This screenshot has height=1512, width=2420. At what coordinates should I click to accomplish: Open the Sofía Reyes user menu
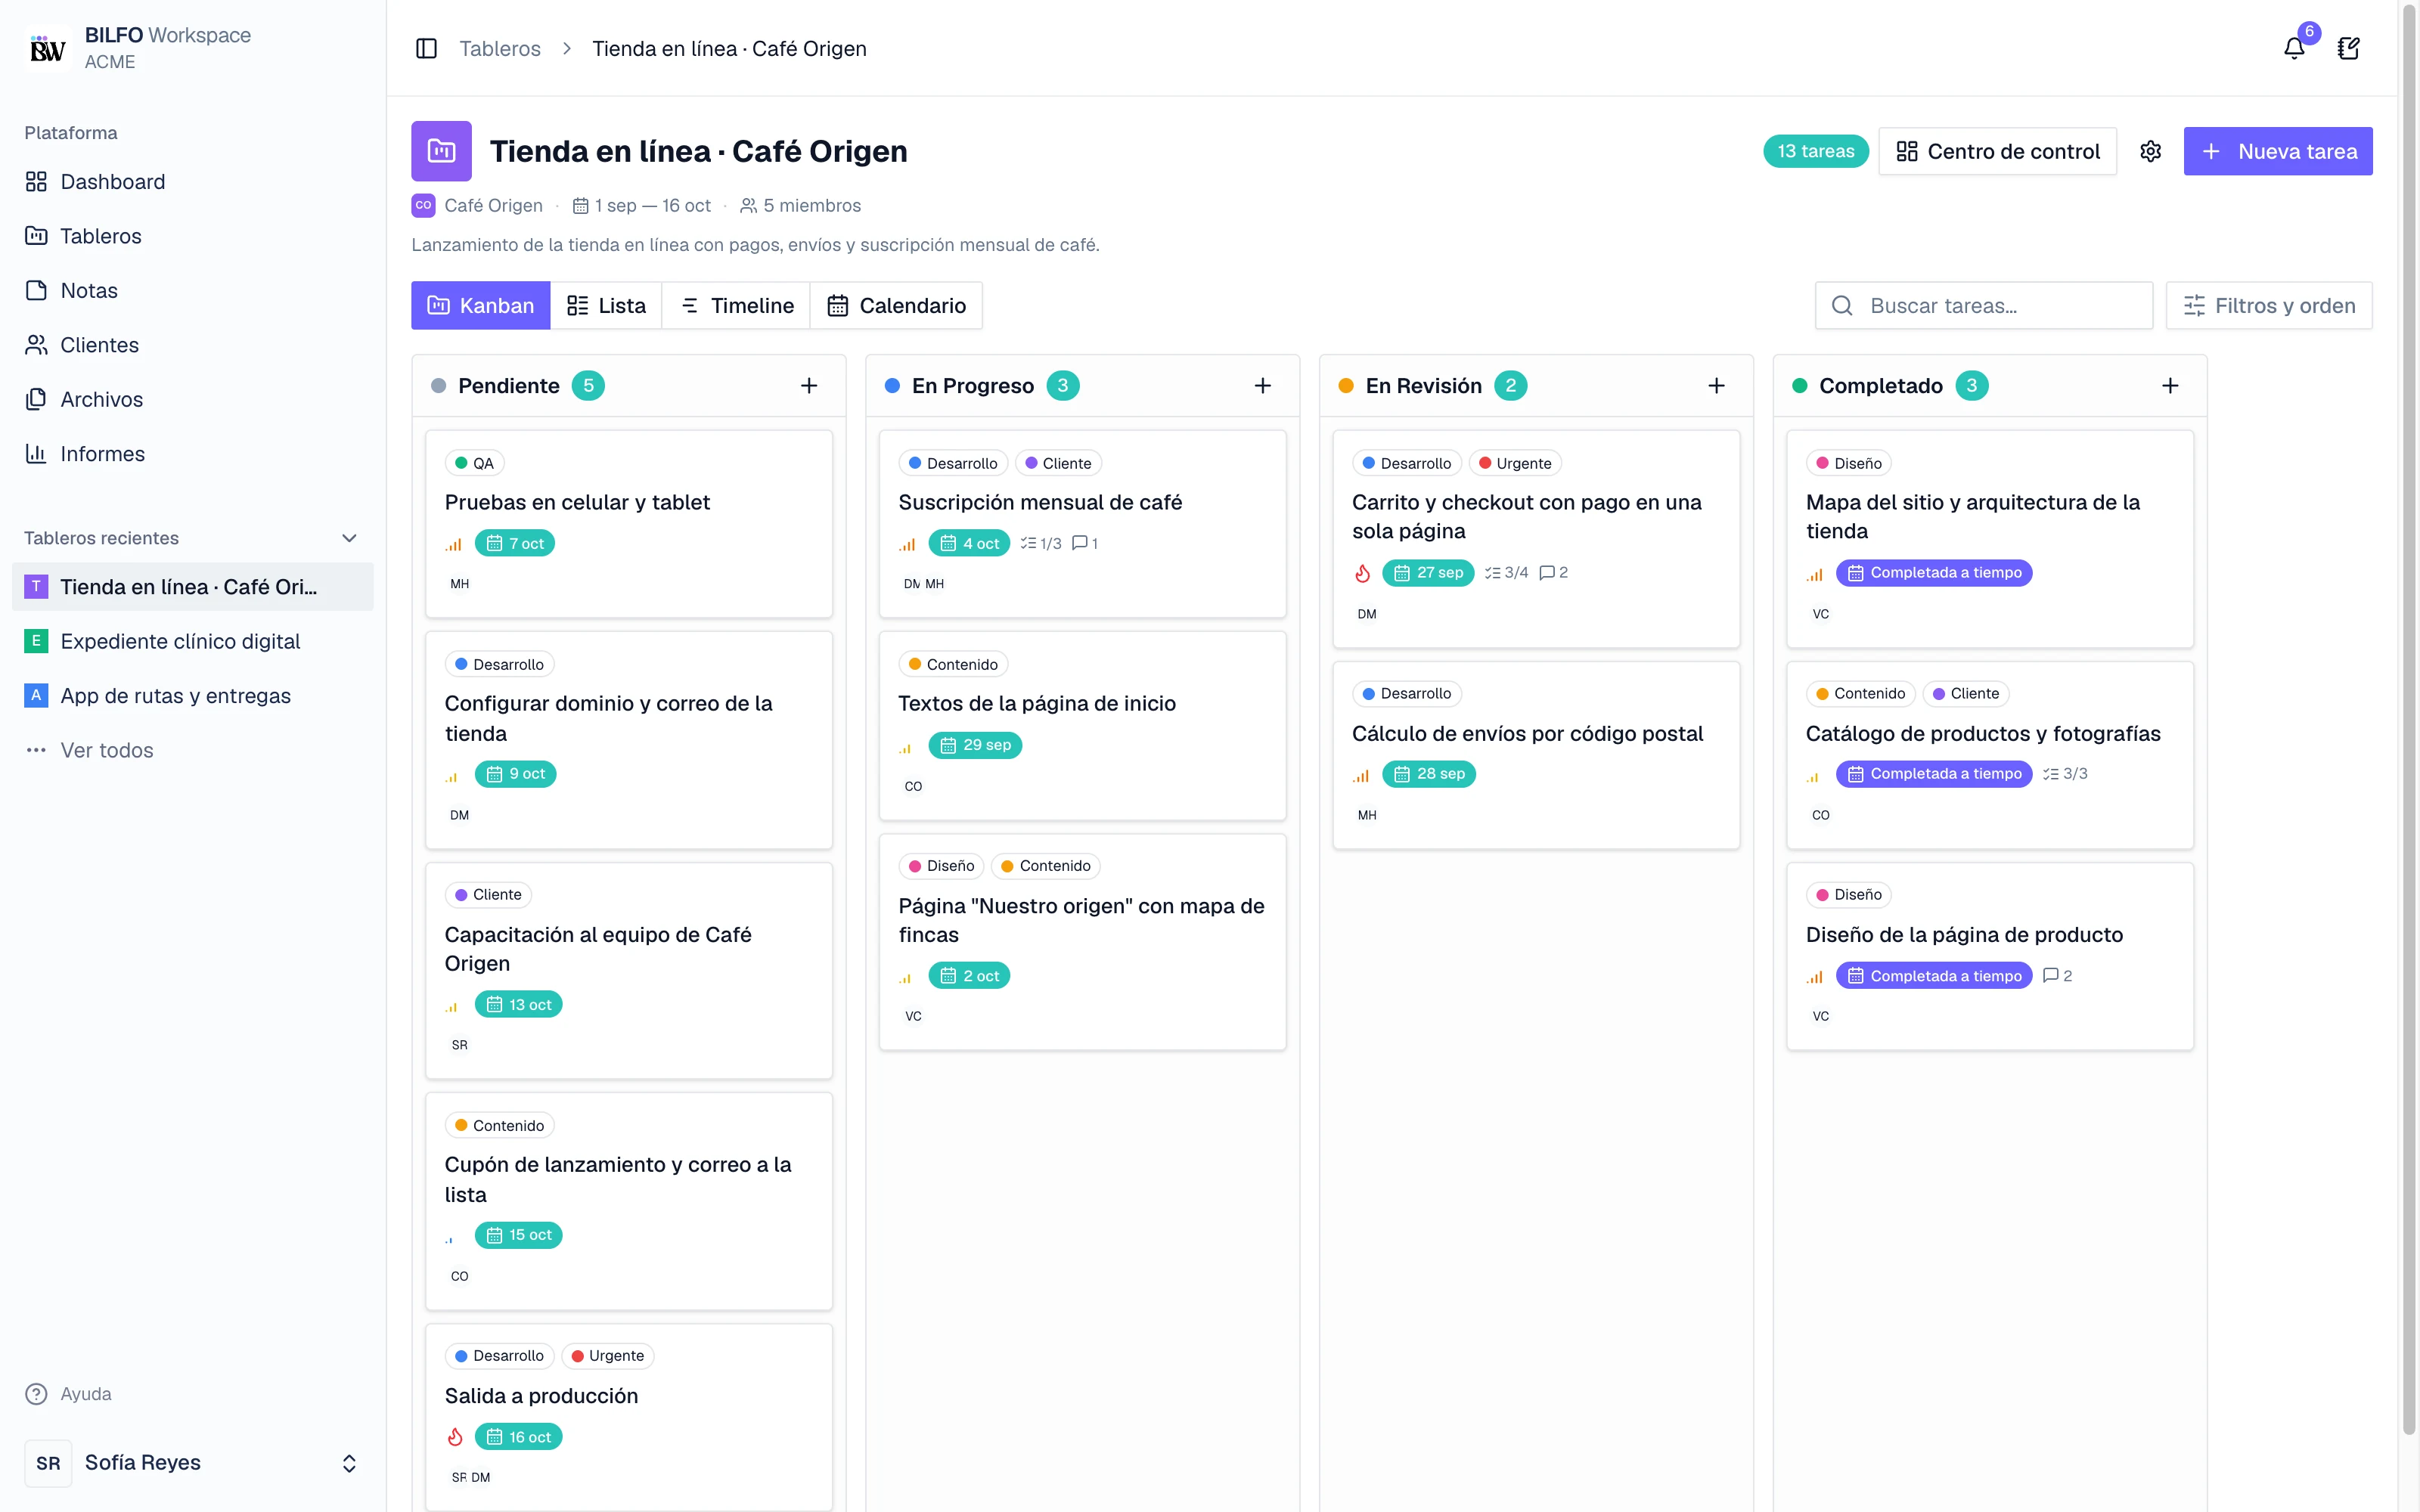pos(192,1463)
